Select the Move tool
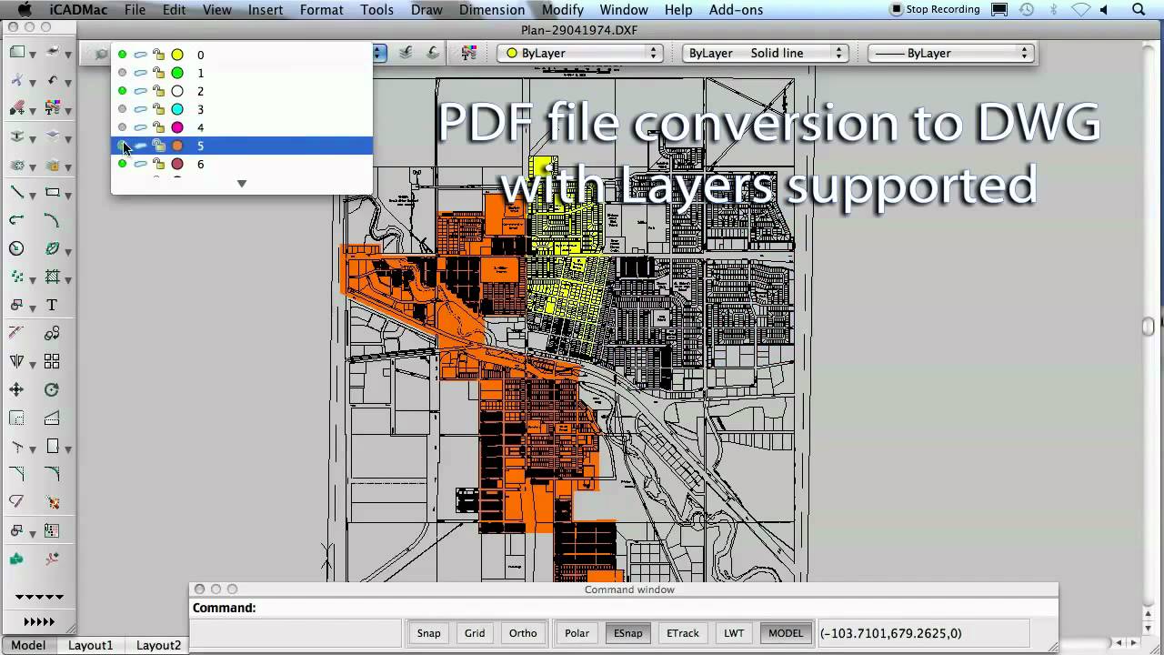1164x655 pixels. tap(16, 389)
